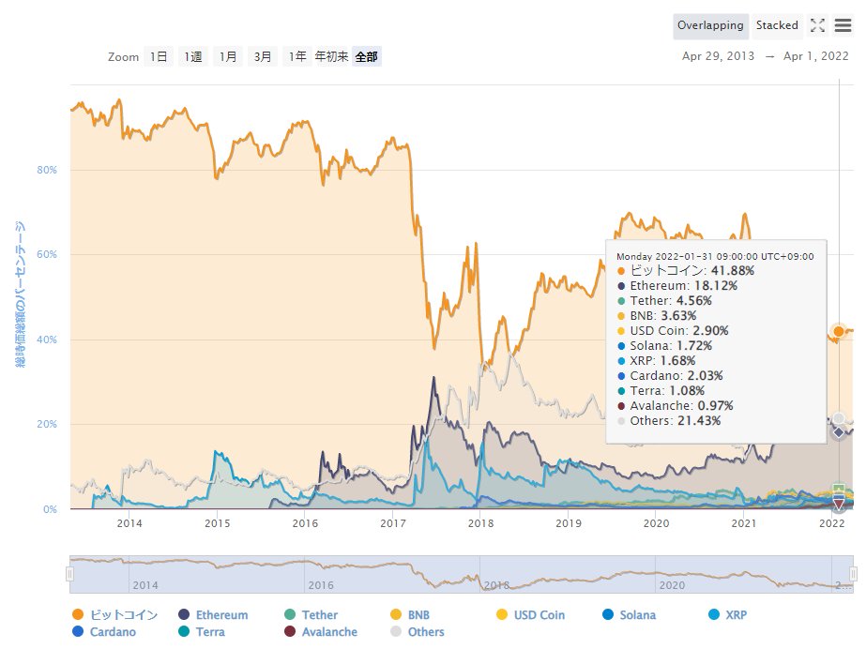Image resolution: width=866 pixels, height=649 pixels.
Task: Toggle the Solana series visibility
Action: pyautogui.click(x=610, y=614)
